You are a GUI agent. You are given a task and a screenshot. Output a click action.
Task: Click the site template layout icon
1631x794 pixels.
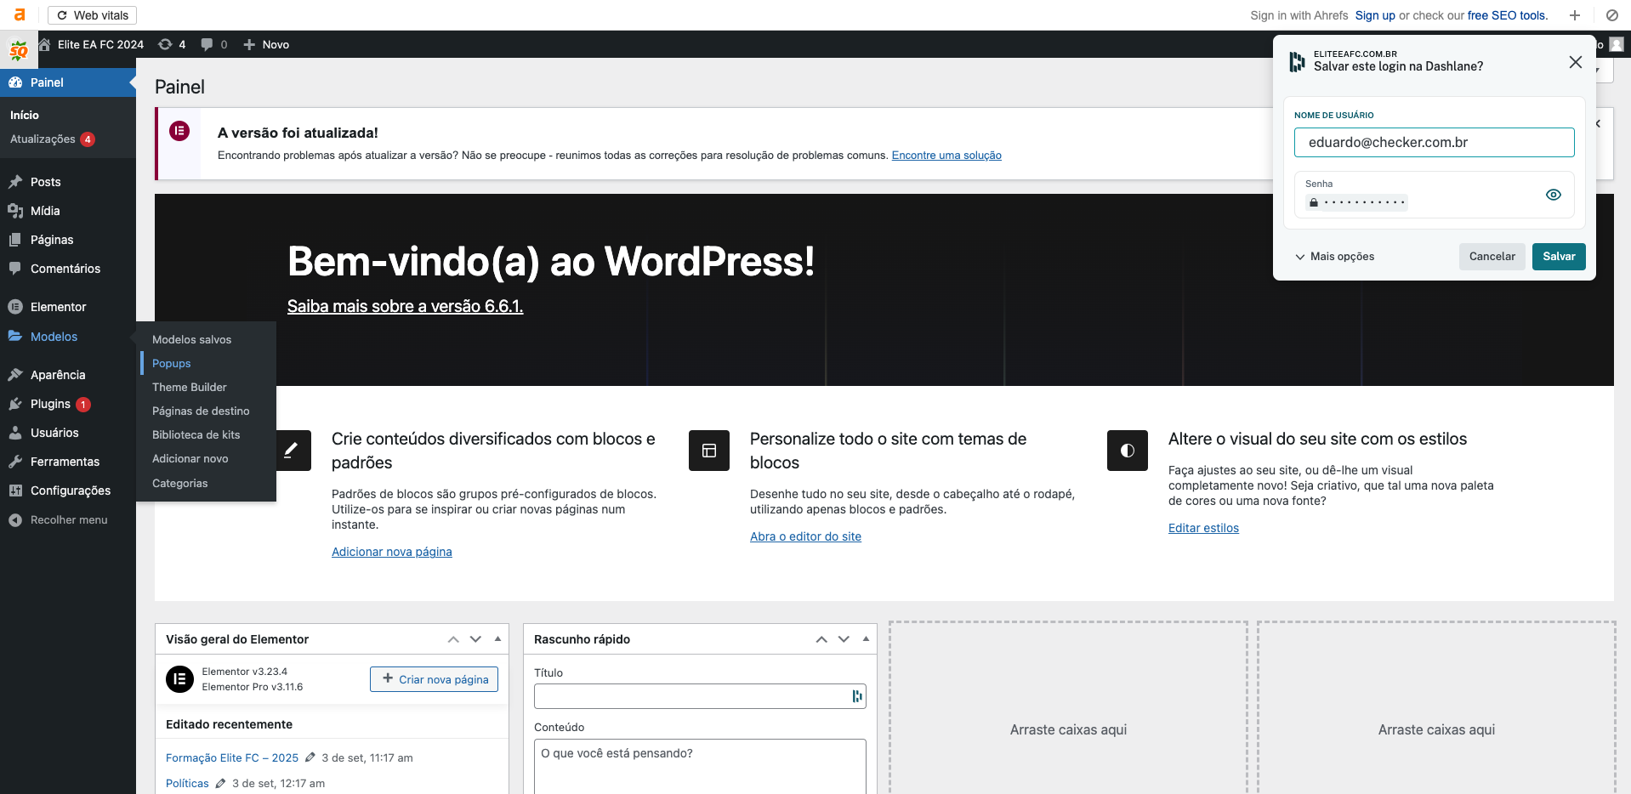709,451
